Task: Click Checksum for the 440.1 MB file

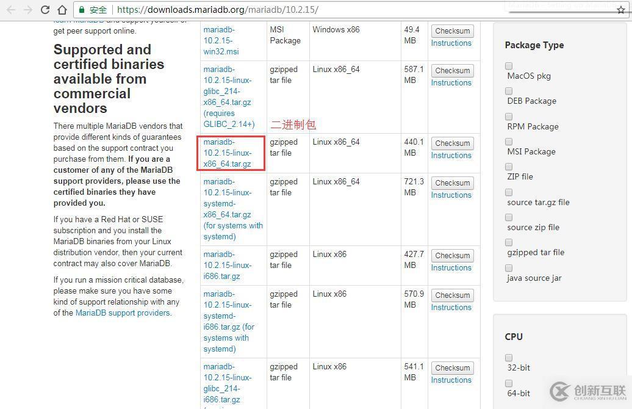Action: click(452, 143)
